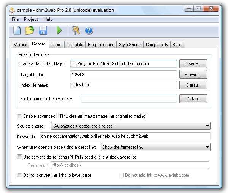Viewport: 228px width, 193px height.
Task: Open registration via the keys icon
Action: [76, 30]
